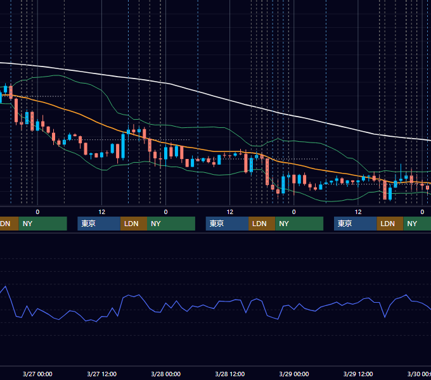Viewport: 431px width, 380px height.
Task: Click the NY session block spanning 3/27 00:00
Action: 43,224
